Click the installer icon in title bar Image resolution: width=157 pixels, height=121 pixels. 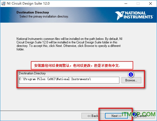point(3,4)
